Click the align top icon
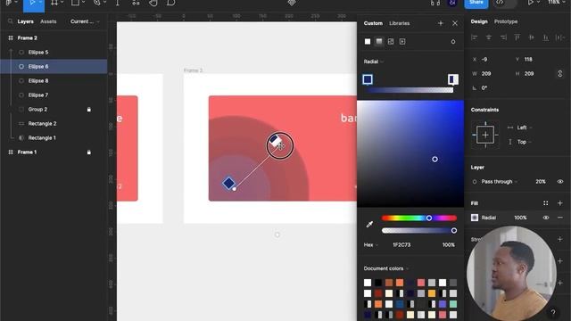571x321 pixels. pyautogui.click(x=517, y=37)
